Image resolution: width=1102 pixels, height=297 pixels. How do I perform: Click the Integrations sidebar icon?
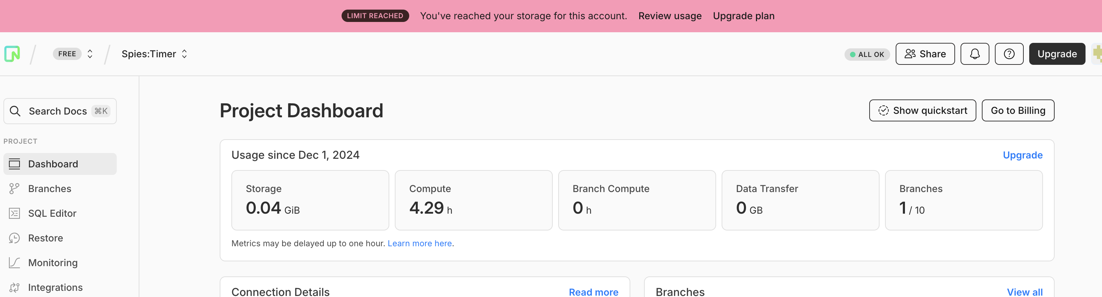[14, 287]
